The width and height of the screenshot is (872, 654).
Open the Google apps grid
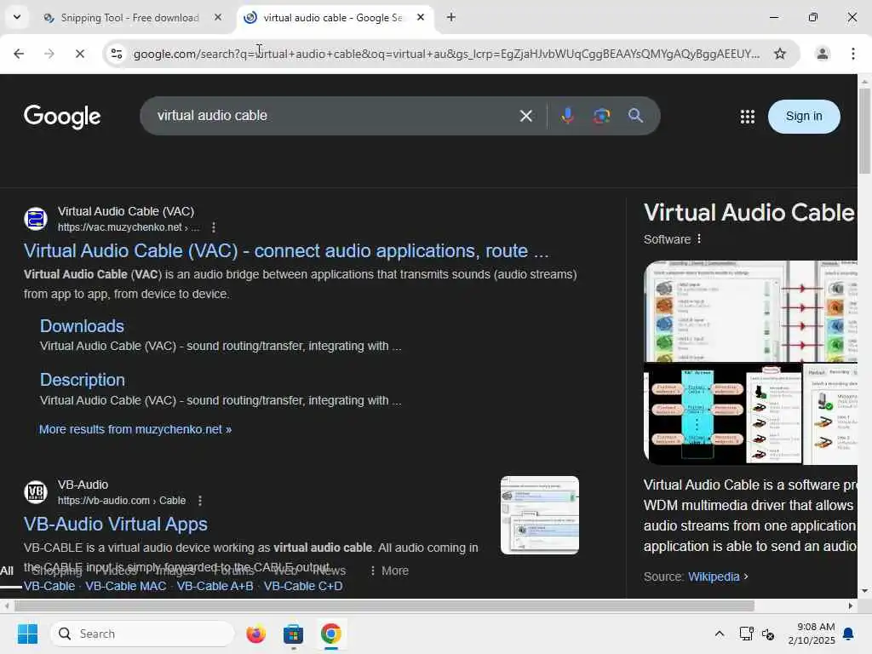748,116
